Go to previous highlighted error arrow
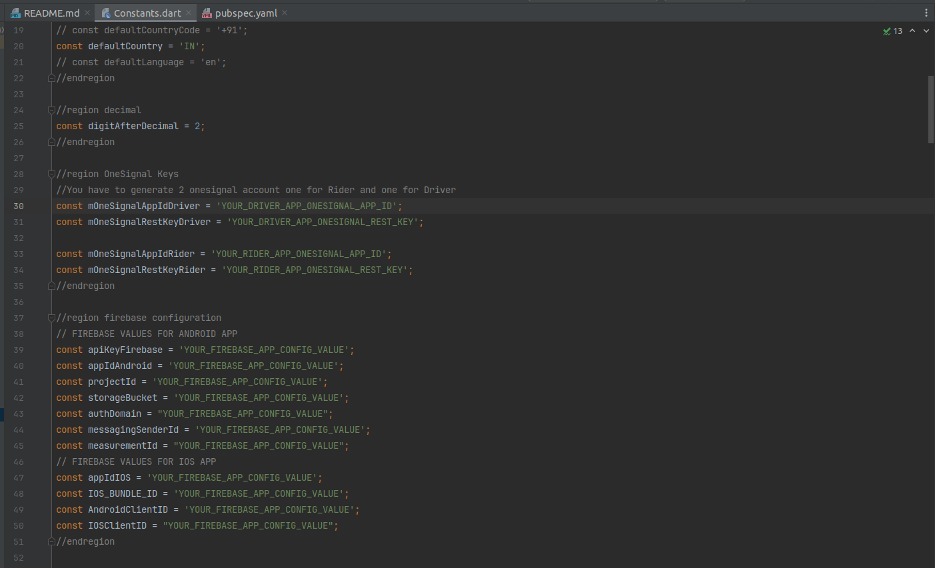The width and height of the screenshot is (935, 568). pyautogui.click(x=912, y=31)
